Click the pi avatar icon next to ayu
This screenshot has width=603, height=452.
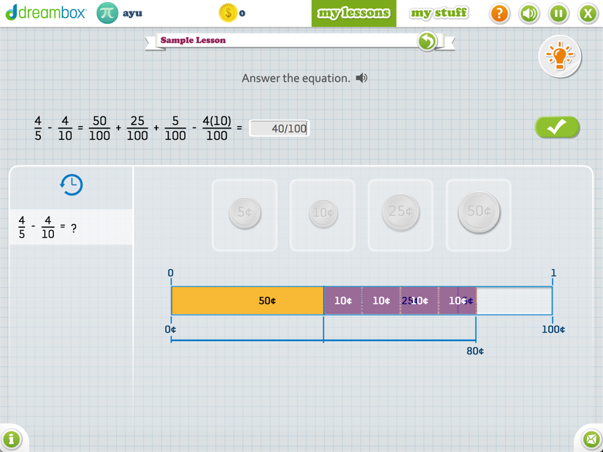107,13
